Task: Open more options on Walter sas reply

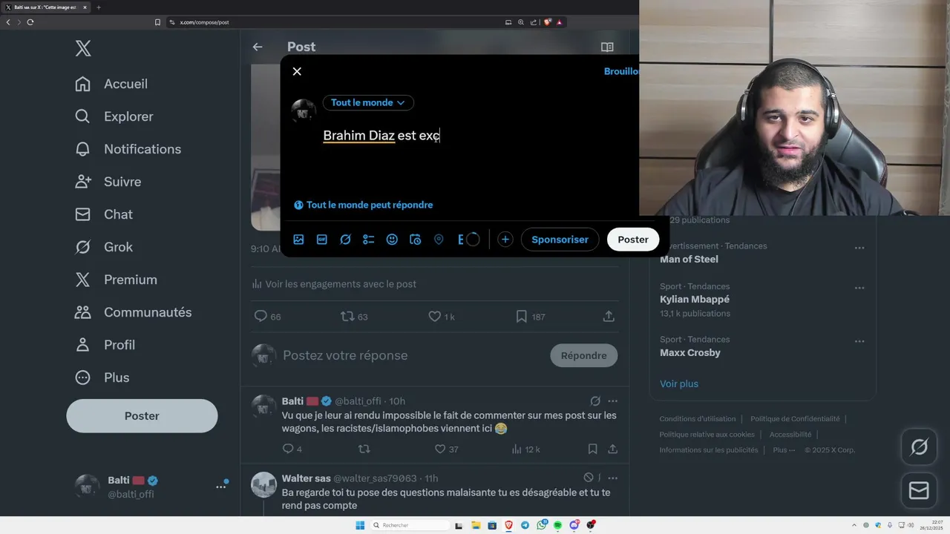Action: point(612,478)
